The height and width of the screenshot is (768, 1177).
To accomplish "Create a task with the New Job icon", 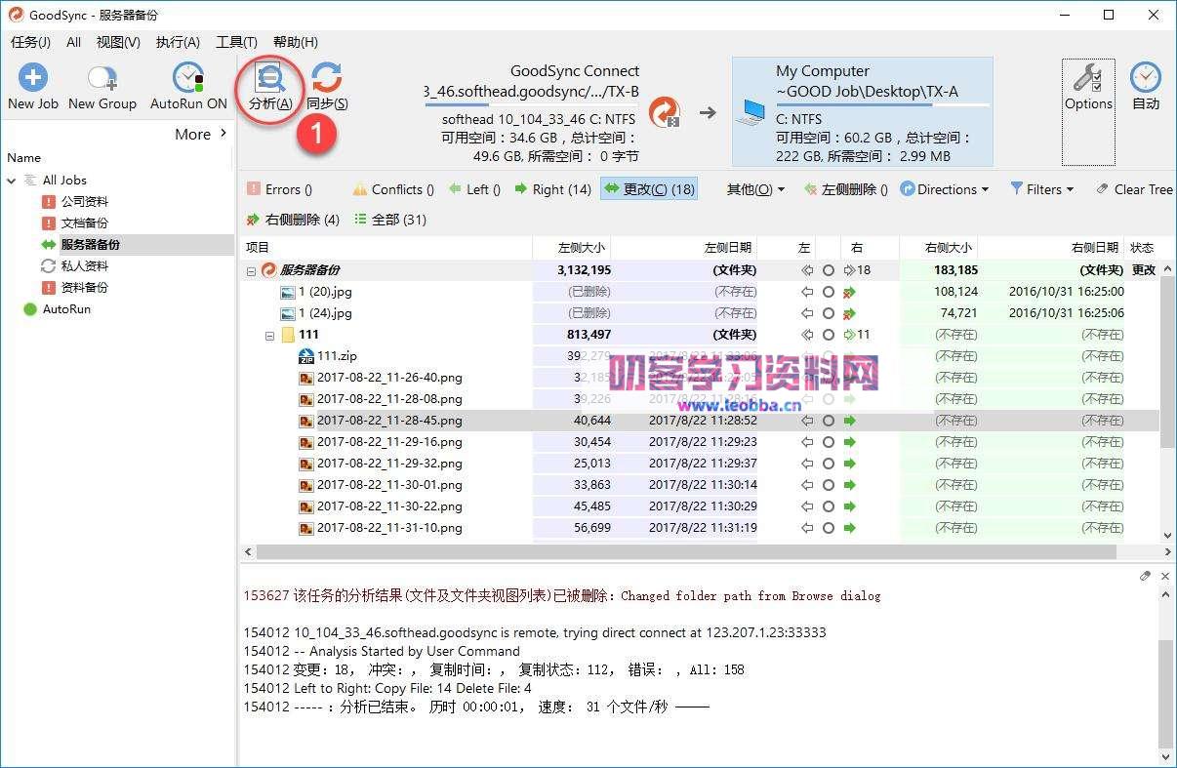I will click(32, 78).
